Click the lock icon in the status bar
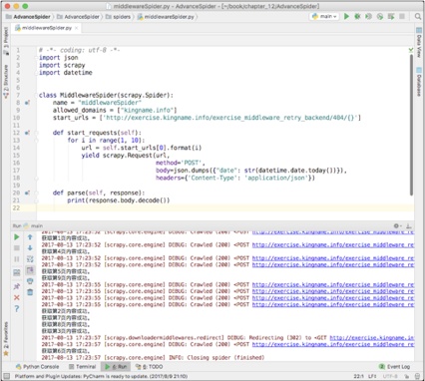 click(x=406, y=376)
